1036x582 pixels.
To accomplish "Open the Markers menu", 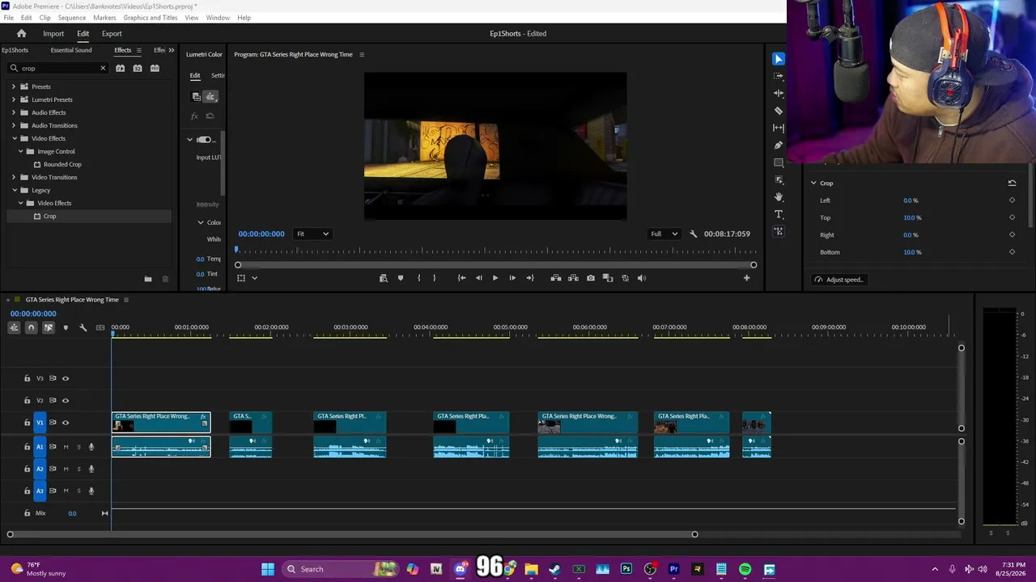I will [x=104, y=18].
